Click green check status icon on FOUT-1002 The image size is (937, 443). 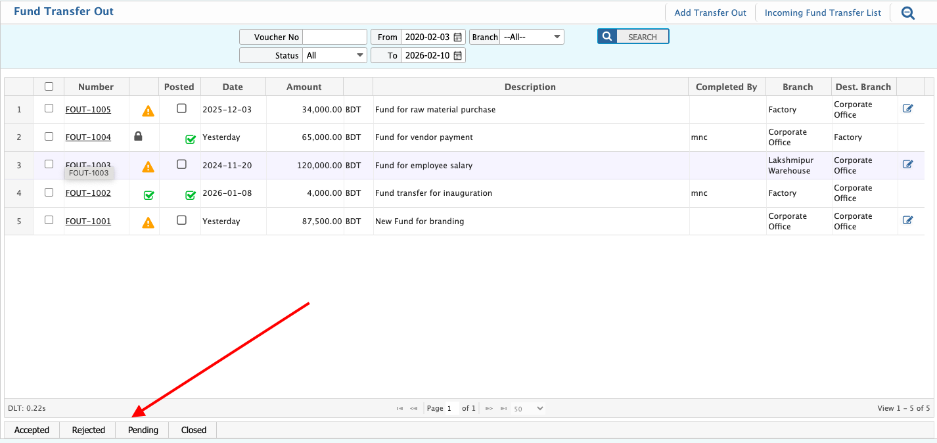(149, 195)
